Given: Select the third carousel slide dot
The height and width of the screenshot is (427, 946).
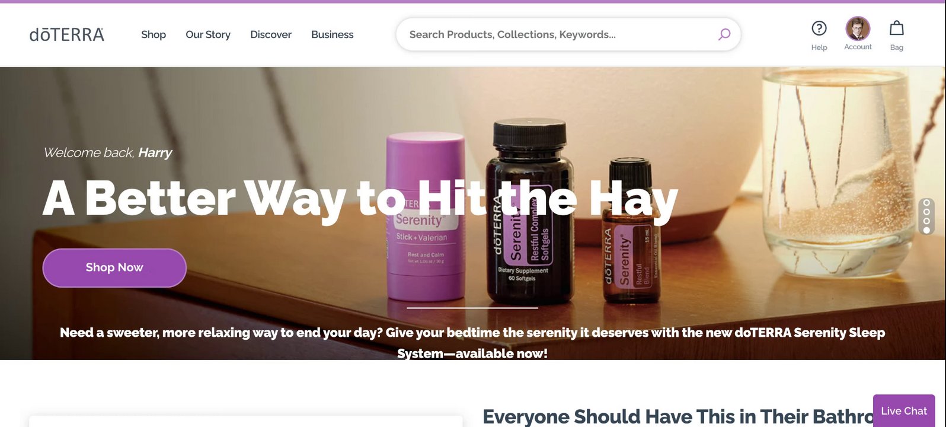Looking at the screenshot, I should pyautogui.click(x=926, y=221).
